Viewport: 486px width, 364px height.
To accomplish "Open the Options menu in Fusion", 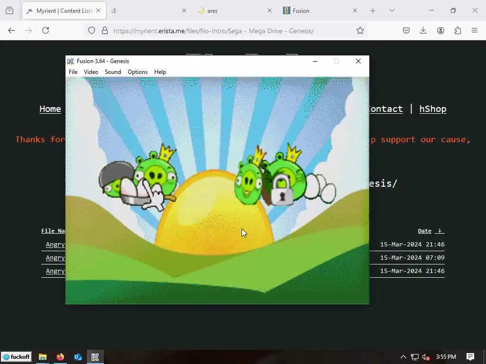I will pyautogui.click(x=138, y=72).
